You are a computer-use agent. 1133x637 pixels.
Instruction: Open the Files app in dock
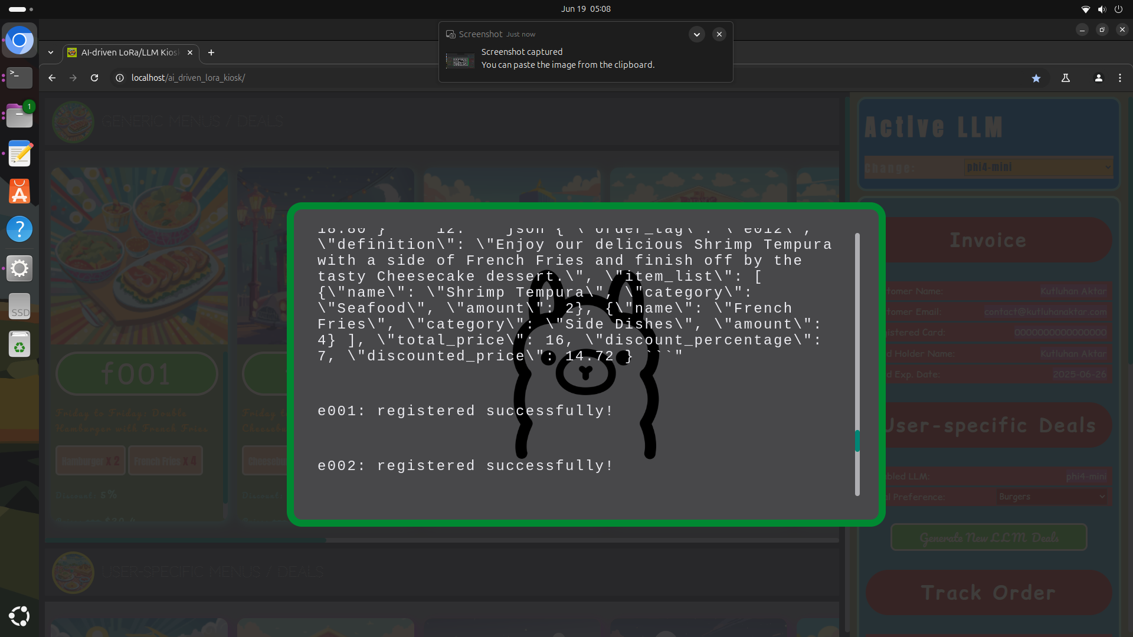19,116
